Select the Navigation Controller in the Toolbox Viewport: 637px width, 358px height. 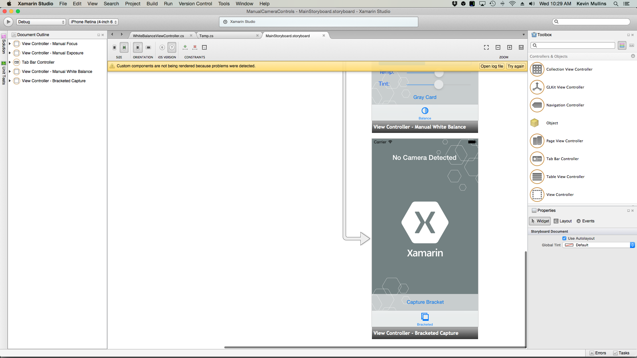click(565, 105)
